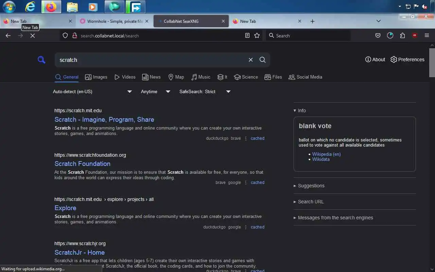Toggle reader view icon
This screenshot has height=272, width=435.
(247, 35)
